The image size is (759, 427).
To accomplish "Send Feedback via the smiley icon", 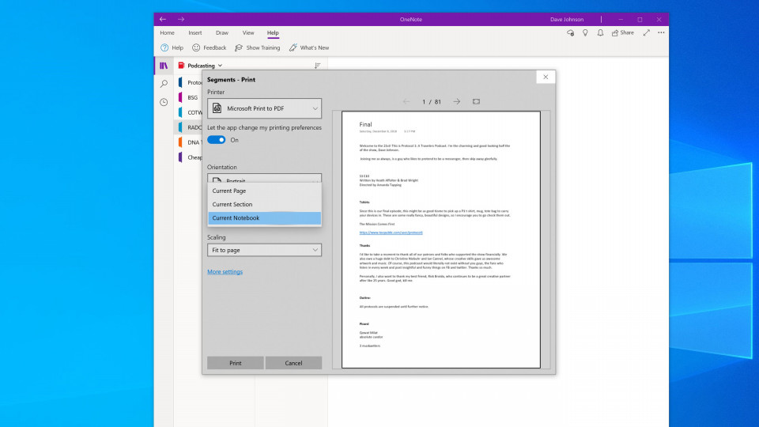I will pyautogui.click(x=196, y=47).
